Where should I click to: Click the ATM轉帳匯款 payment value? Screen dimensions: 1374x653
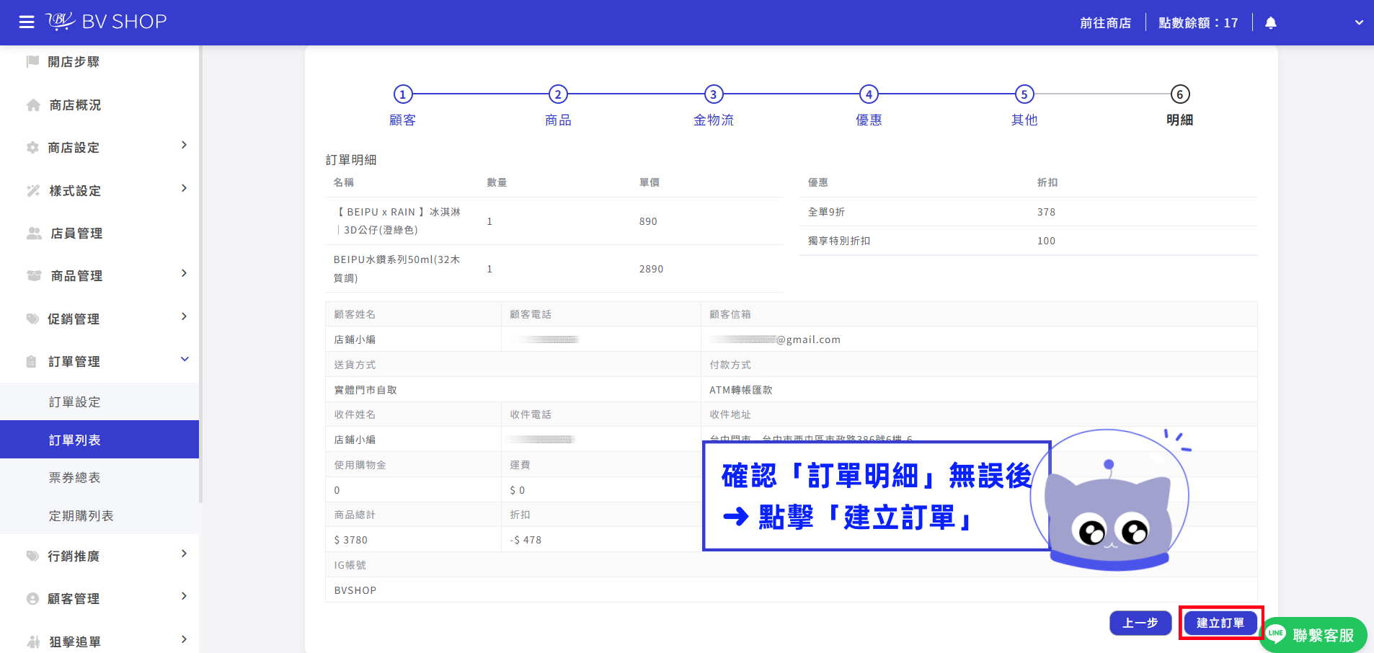741,390
